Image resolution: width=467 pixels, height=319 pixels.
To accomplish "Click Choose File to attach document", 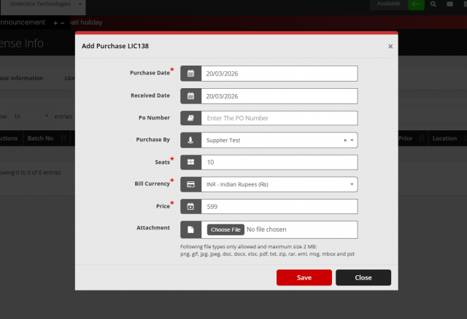I will coord(225,229).
